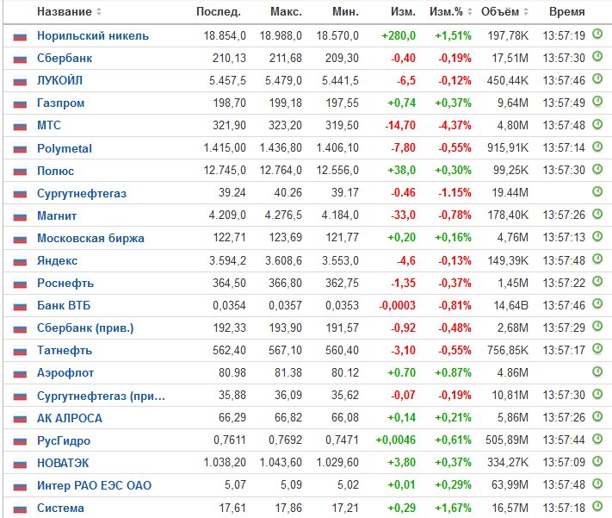Open the Сургутнефтегаз ordinary share link
Image resolution: width=612 pixels, height=518 pixels.
pos(82,194)
